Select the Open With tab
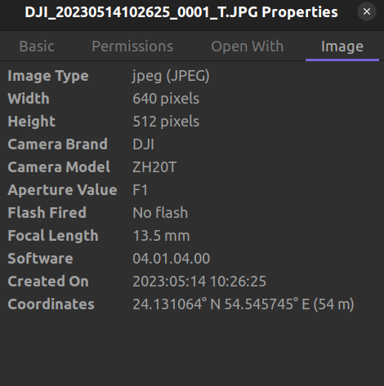 (x=248, y=47)
